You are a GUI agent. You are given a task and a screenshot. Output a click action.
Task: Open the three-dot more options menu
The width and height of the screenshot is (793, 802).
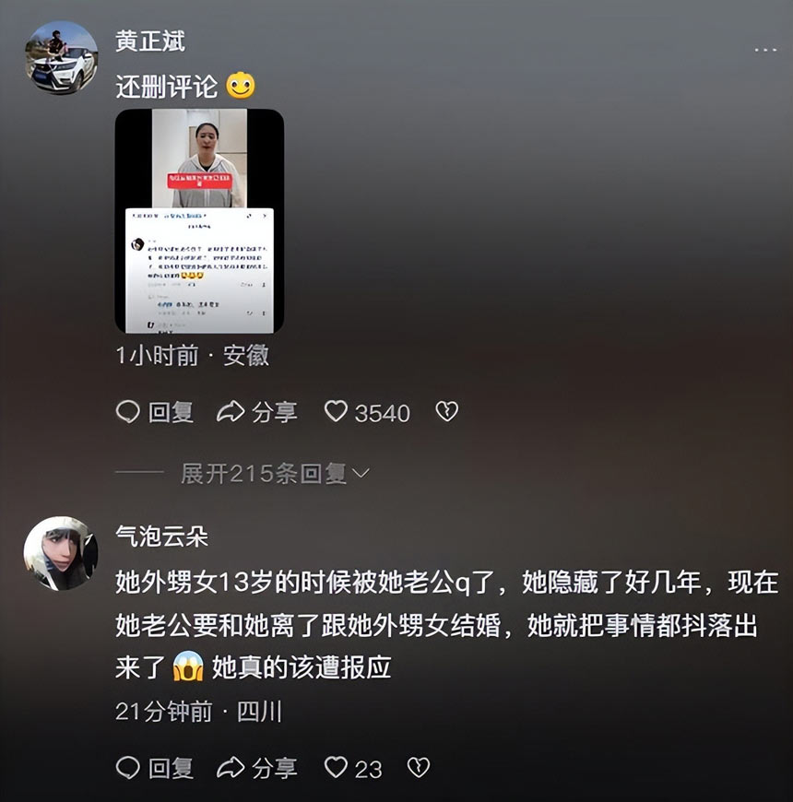(x=765, y=50)
